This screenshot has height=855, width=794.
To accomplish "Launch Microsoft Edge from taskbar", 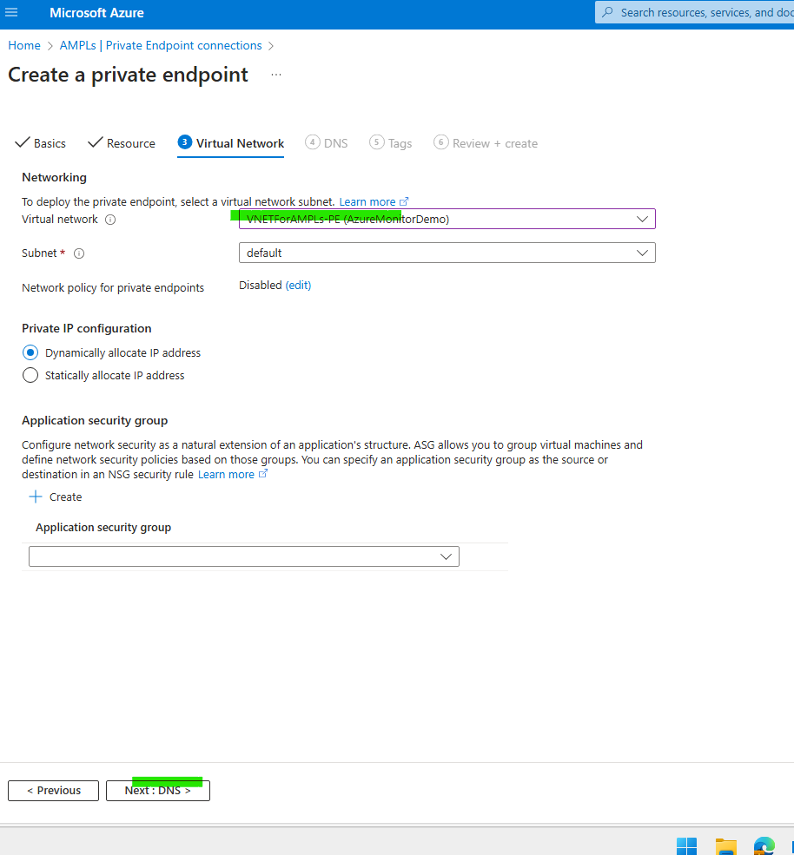I will pos(764,846).
